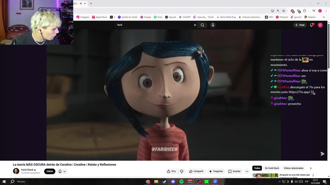Toggle notification bell for Farid Dieck channel

[x=60, y=171]
